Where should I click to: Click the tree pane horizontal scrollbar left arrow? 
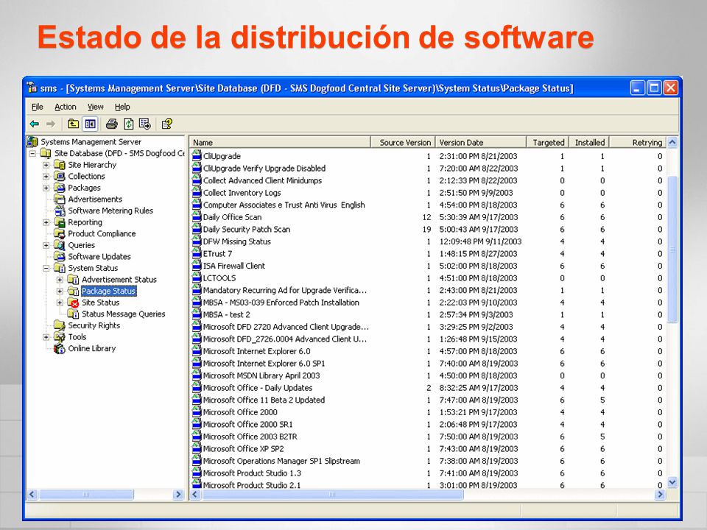coord(32,495)
